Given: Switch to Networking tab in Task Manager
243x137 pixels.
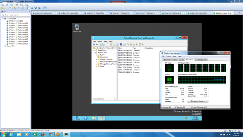Looking at the screenshot, I should point(198,60).
